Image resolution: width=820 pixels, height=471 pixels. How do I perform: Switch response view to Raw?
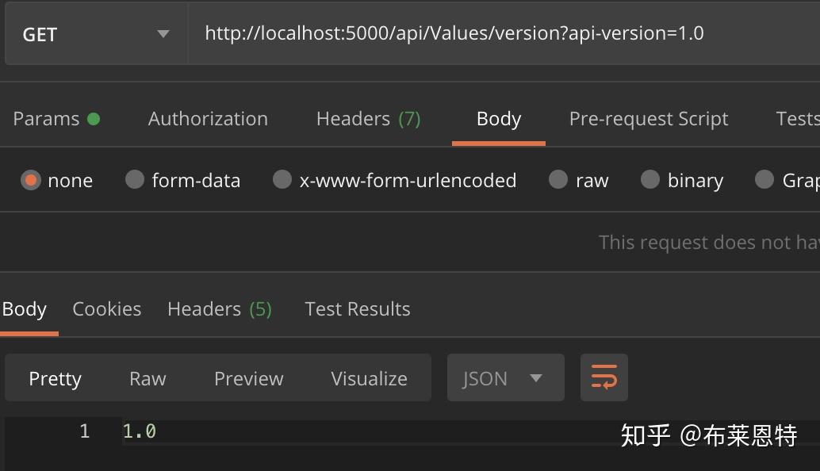(148, 379)
